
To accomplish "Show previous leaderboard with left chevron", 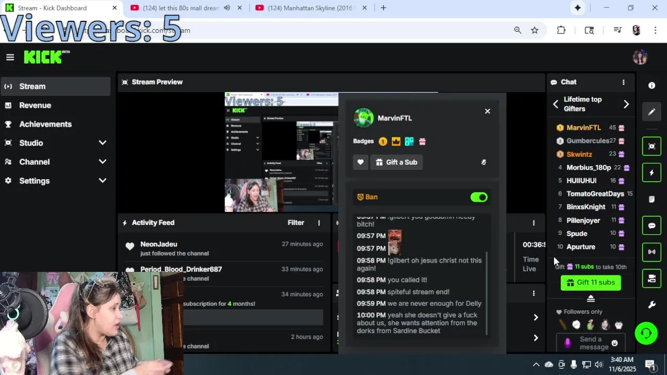I will (x=555, y=104).
